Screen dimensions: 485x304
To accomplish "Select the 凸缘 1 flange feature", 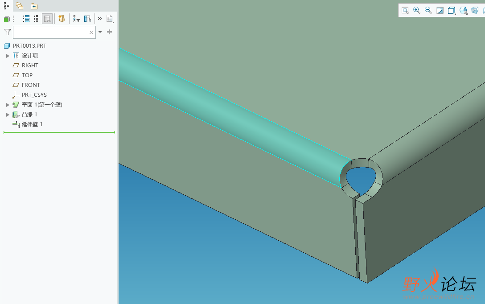I will click(x=29, y=115).
